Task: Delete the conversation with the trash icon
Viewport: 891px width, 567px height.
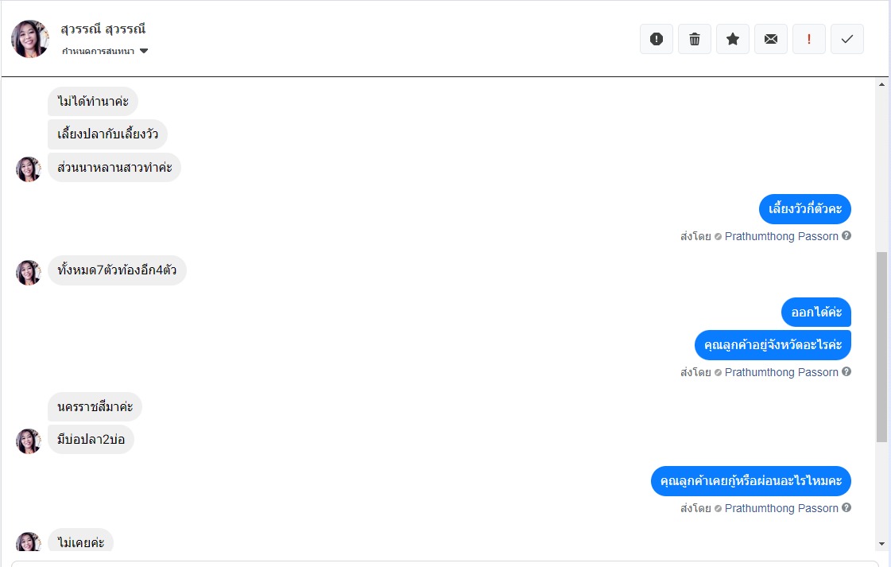Action: click(695, 39)
